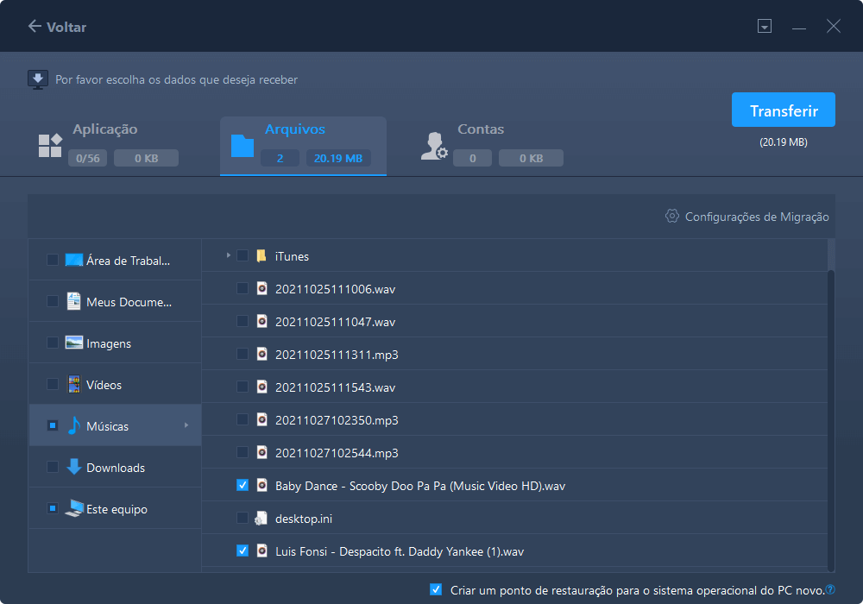The width and height of the screenshot is (863, 604).
Task: Toggle the Músicas checkbox
Action: click(53, 425)
